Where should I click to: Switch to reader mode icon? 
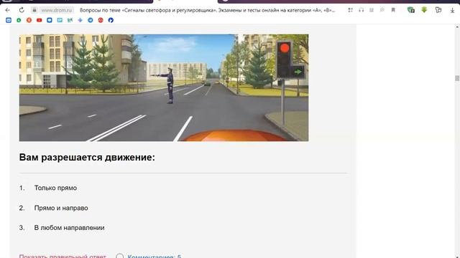372,10
